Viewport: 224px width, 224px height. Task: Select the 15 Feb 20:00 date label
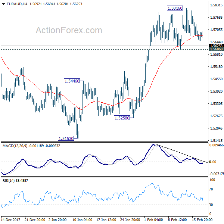click(x=202, y=220)
